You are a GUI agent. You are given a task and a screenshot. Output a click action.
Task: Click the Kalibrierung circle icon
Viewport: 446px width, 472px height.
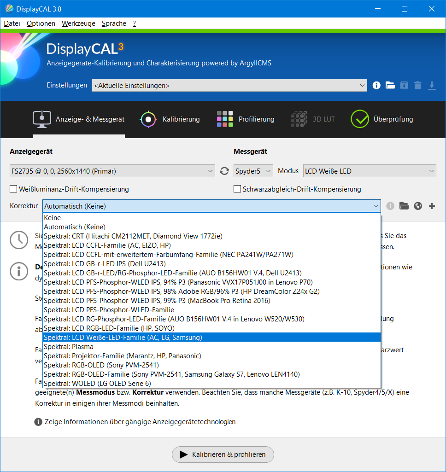click(148, 119)
